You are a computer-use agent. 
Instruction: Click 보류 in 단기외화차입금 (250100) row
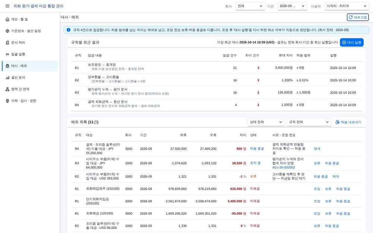click(x=328, y=201)
